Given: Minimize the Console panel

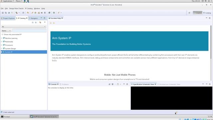Looking at the screenshot, I should click(x=124, y=84).
